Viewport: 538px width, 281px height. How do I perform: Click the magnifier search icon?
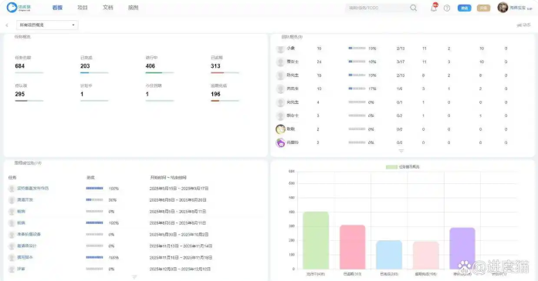[413, 8]
